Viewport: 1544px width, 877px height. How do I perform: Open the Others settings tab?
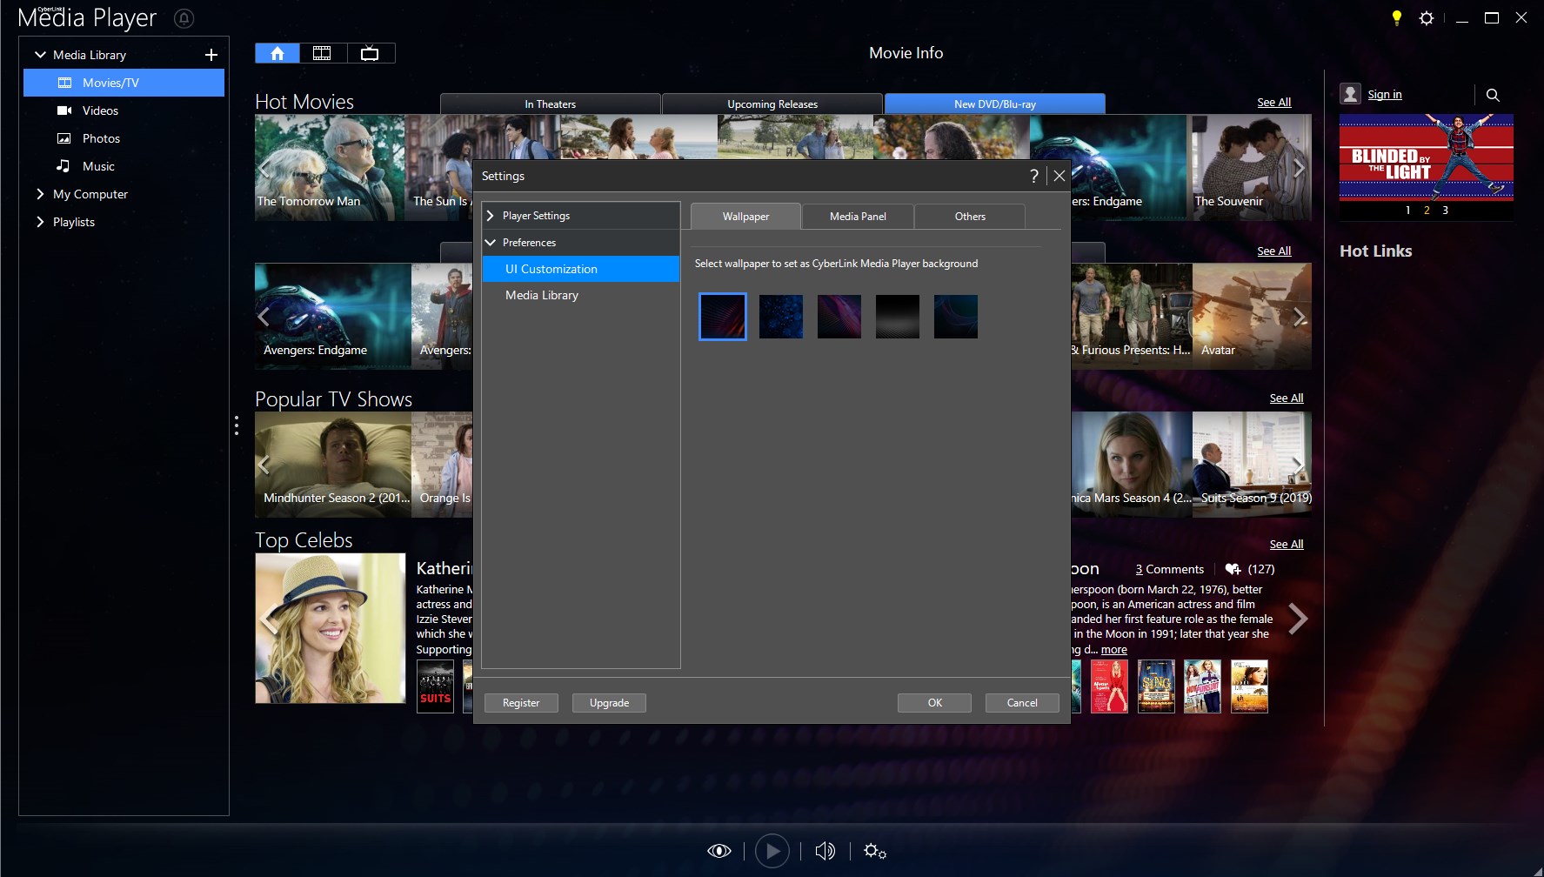click(969, 216)
